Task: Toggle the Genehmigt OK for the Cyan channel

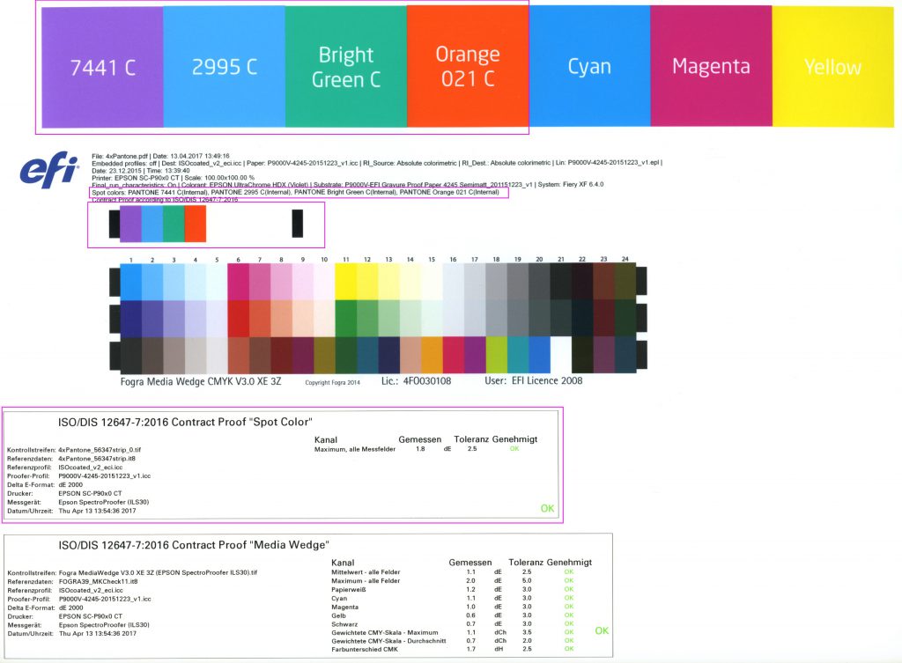Action: 568,597
